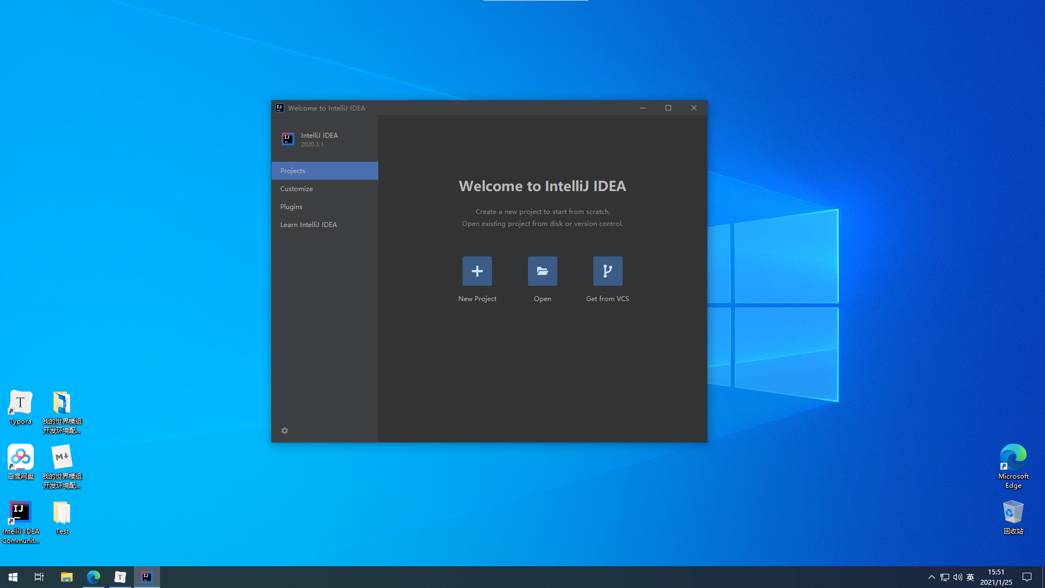Toggle the input language indicator 英
This screenshot has width=1045, height=588.
[x=970, y=577]
